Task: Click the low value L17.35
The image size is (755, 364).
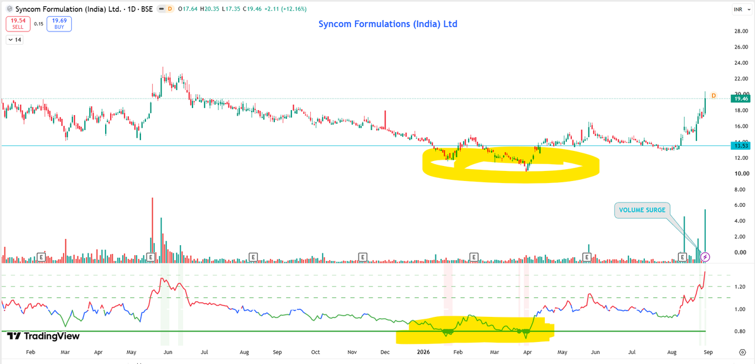Action: 232,9
